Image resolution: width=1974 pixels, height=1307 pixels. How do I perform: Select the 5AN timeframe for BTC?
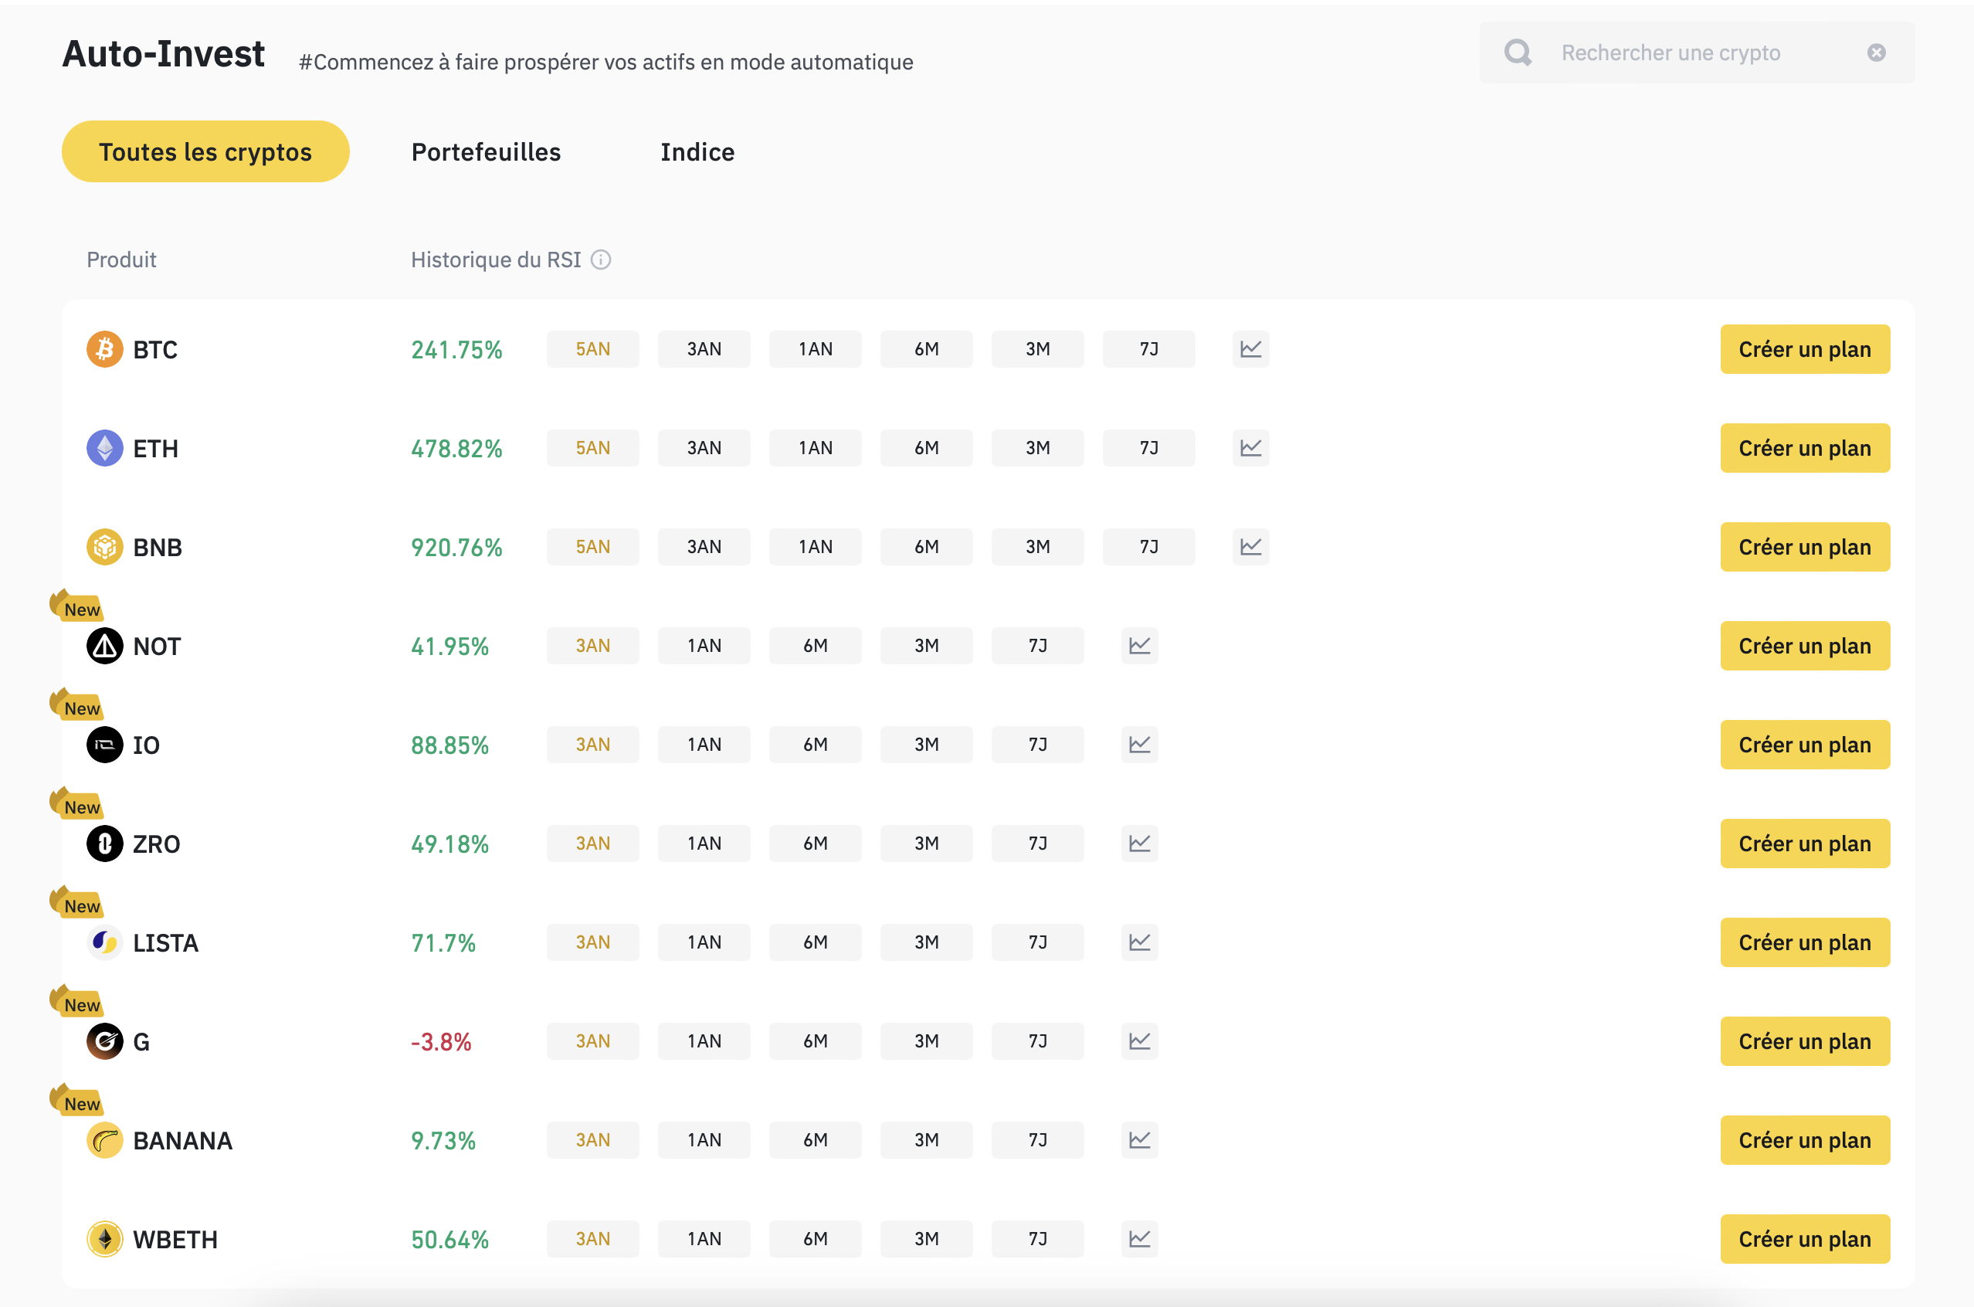tap(593, 350)
